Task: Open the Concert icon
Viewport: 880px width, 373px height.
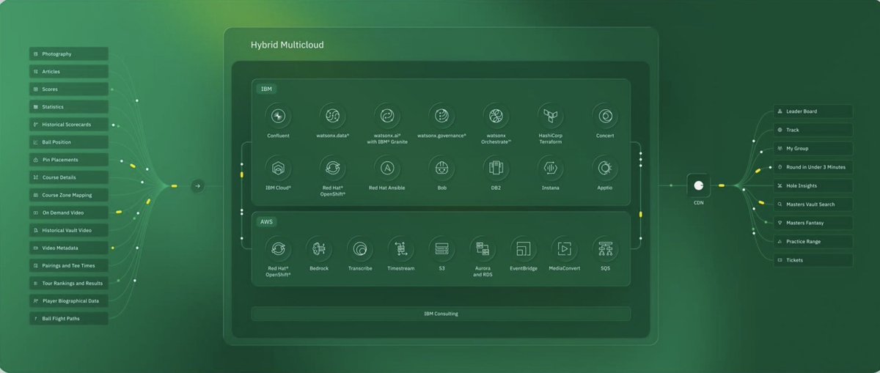Action: pos(605,116)
